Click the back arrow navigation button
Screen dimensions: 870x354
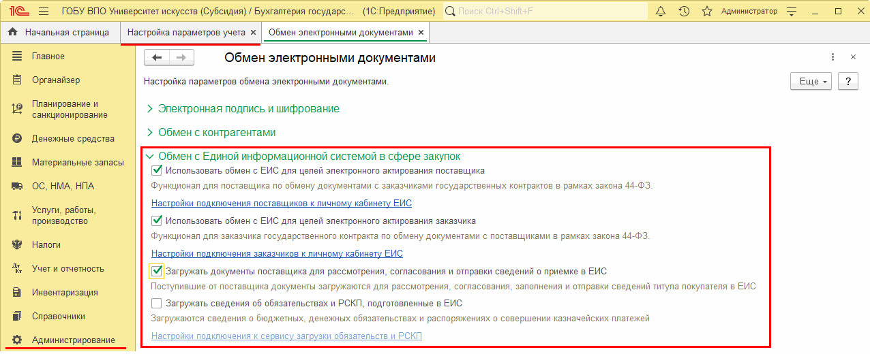[x=157, y=58]
